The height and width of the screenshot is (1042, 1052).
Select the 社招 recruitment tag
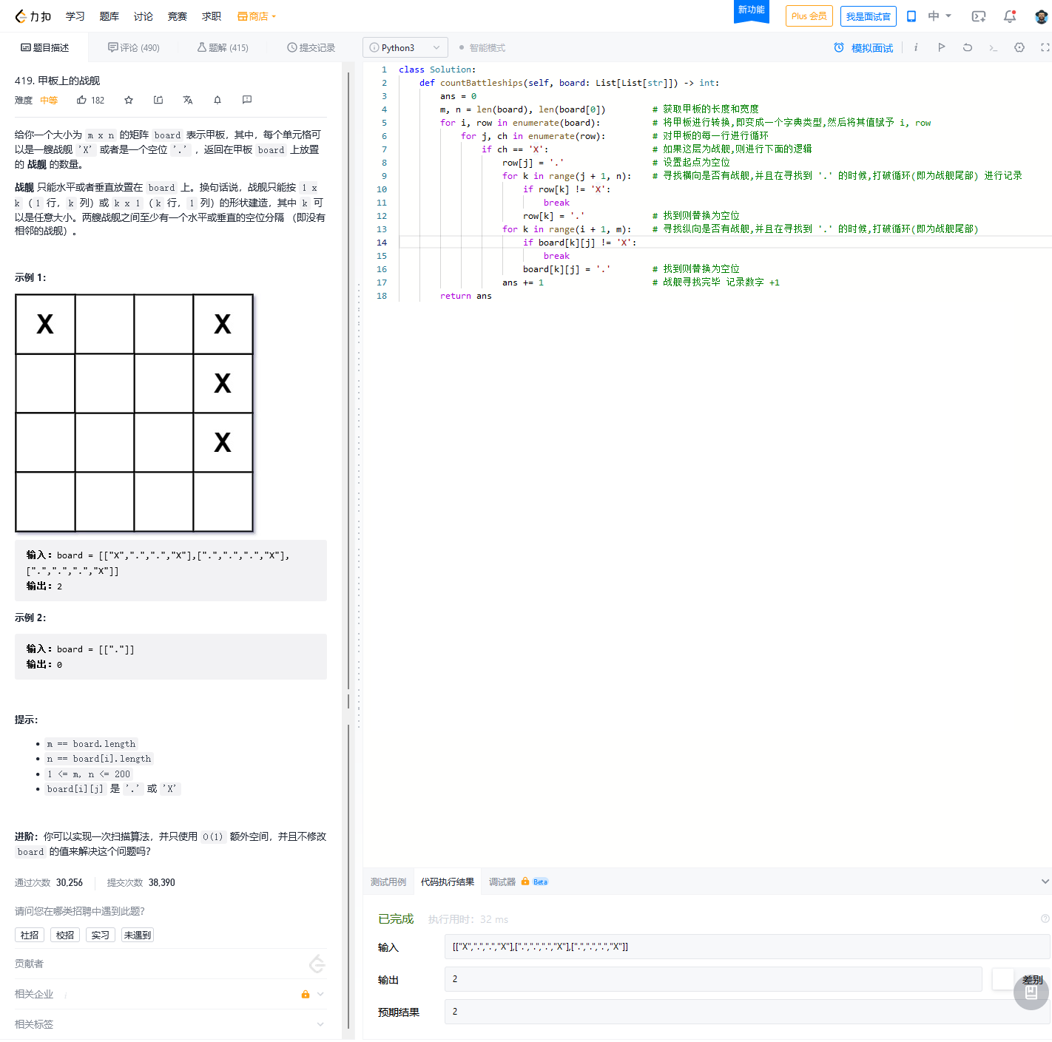pos(30,935)
